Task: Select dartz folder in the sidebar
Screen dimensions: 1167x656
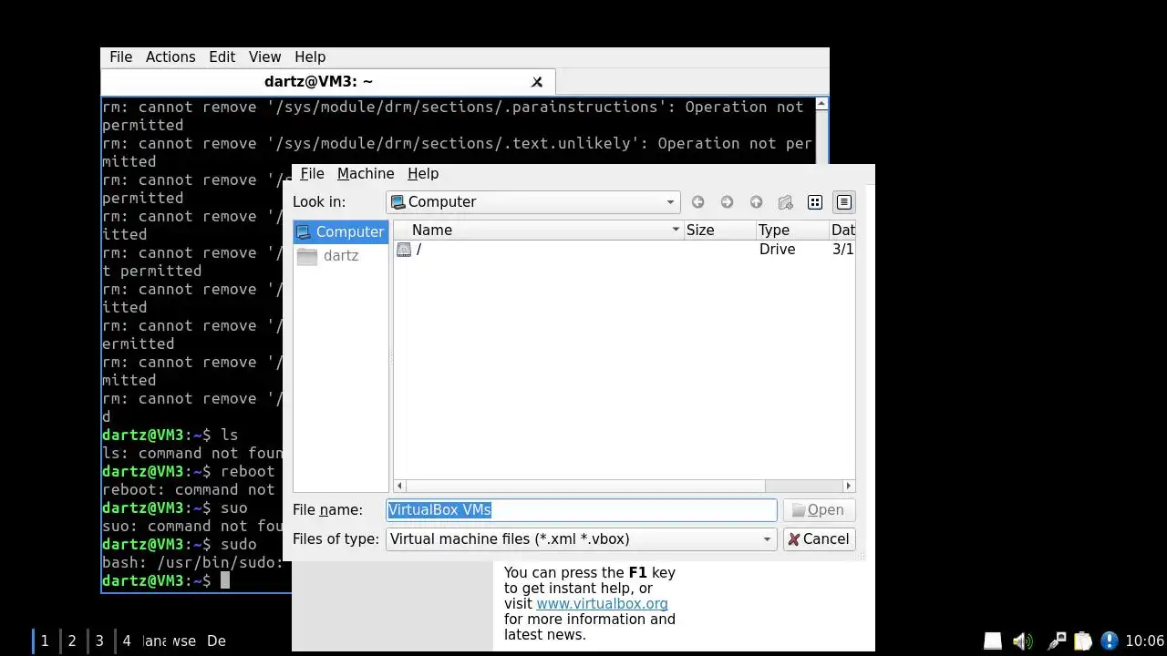Action: tap(341, 256)
